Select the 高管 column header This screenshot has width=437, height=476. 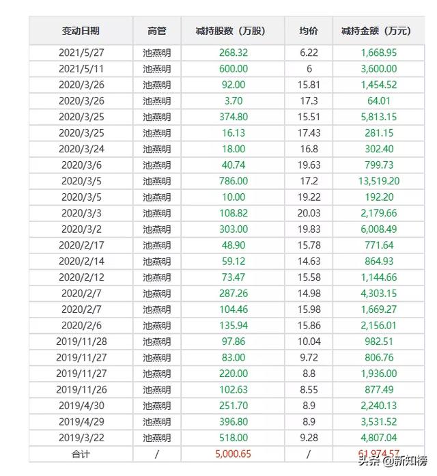(156, 31)
